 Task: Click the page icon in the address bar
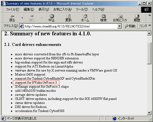click(22, 26)
